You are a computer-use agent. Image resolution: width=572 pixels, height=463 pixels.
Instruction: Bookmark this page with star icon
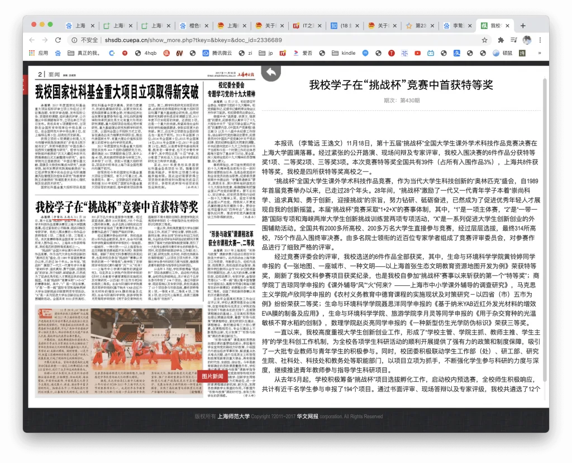pos(484,40)
